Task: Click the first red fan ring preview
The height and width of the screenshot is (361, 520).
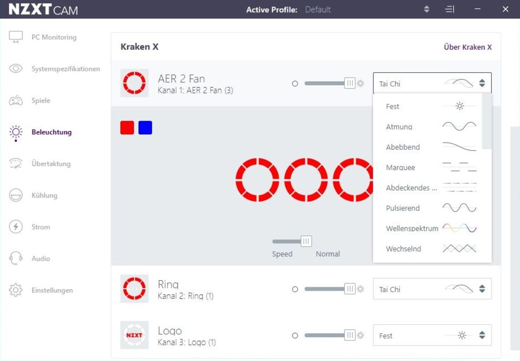Action: pos(257,180)
